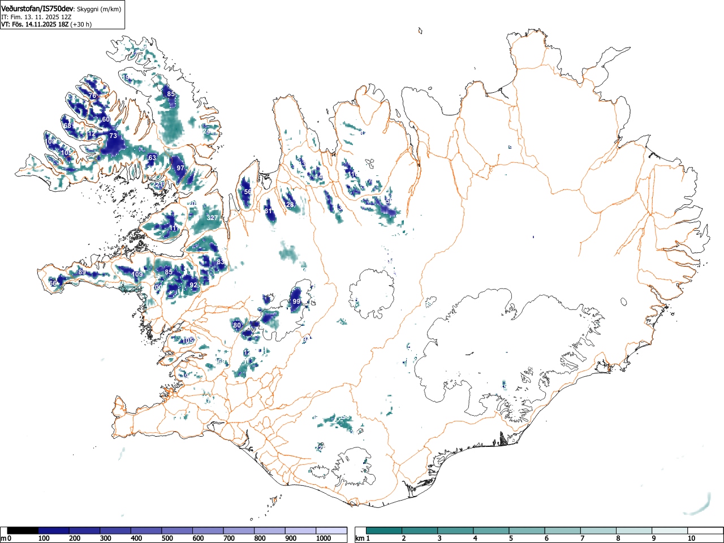
Task: Pick the pale lavender swatch between 900 and 1000 m
Action: (x=300, y=531)
